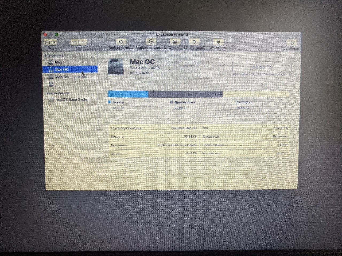Viewport: 342px width, 256px height.
Task: Click Partition (Разбить на разделы) icon
Action: tap(151, 42)
